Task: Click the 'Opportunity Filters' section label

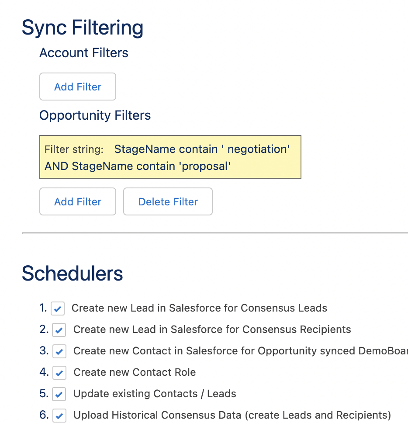Action: pyautogui.click(x=95, y=115)
